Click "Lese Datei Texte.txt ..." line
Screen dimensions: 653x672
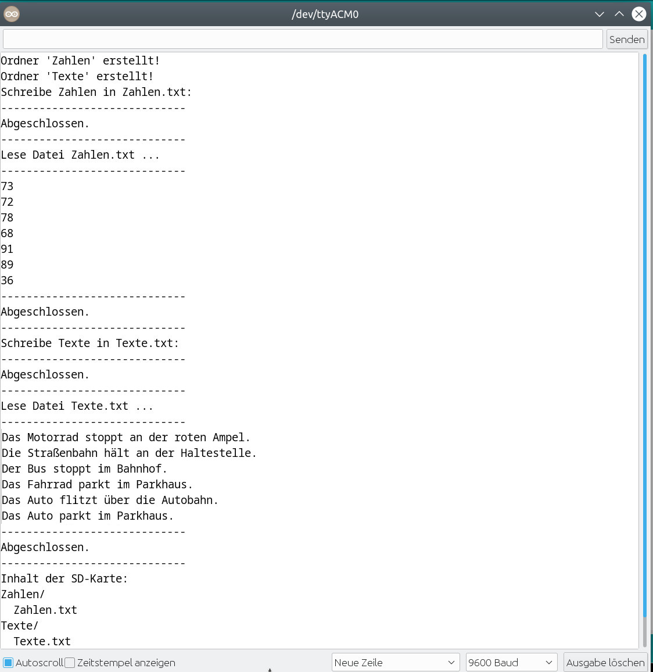click(77, 406)
